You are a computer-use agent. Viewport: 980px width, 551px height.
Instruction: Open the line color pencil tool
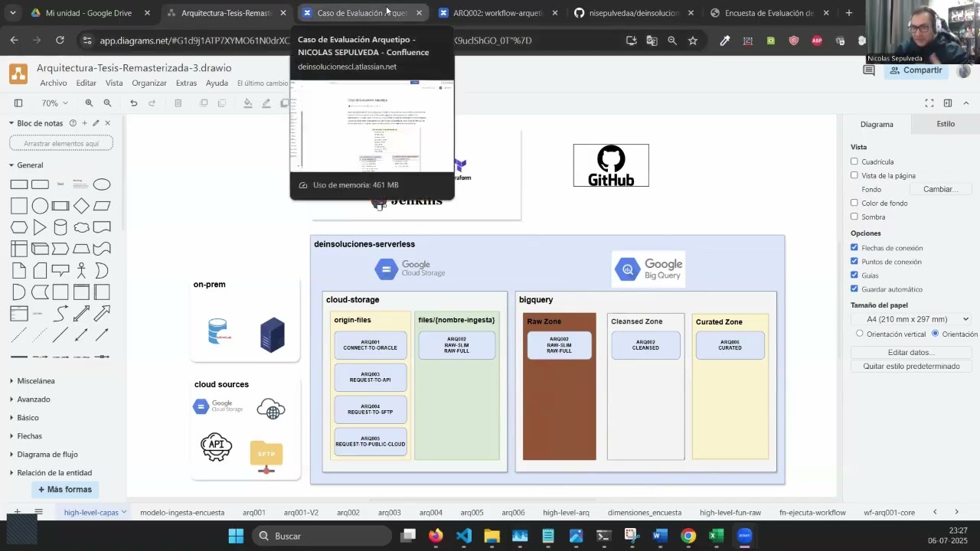pos(266,103)
